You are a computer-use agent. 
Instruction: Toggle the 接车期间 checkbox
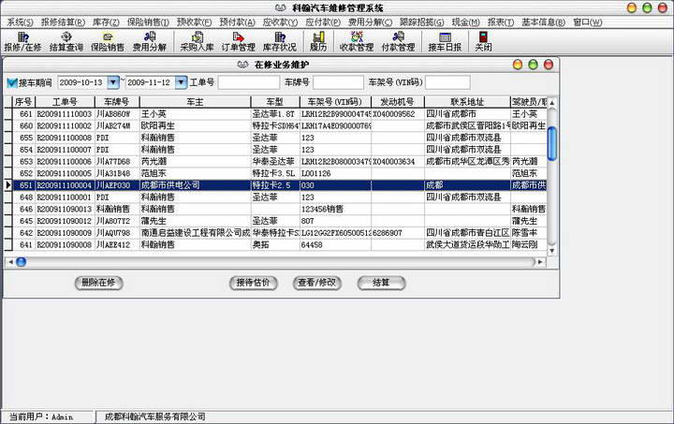(12, 82)
